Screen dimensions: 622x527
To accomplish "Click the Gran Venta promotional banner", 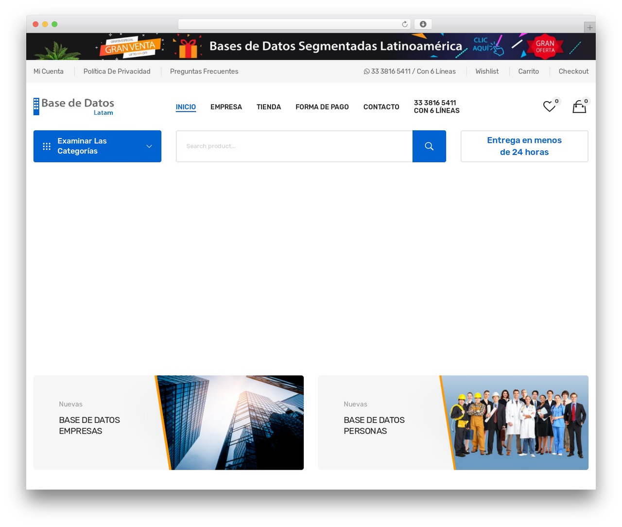I will 311,47.
